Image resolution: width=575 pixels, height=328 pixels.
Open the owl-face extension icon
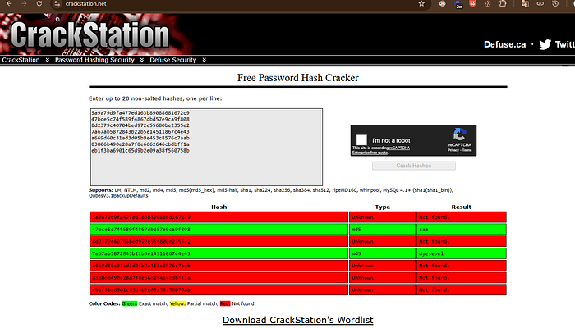coord(443,3)
